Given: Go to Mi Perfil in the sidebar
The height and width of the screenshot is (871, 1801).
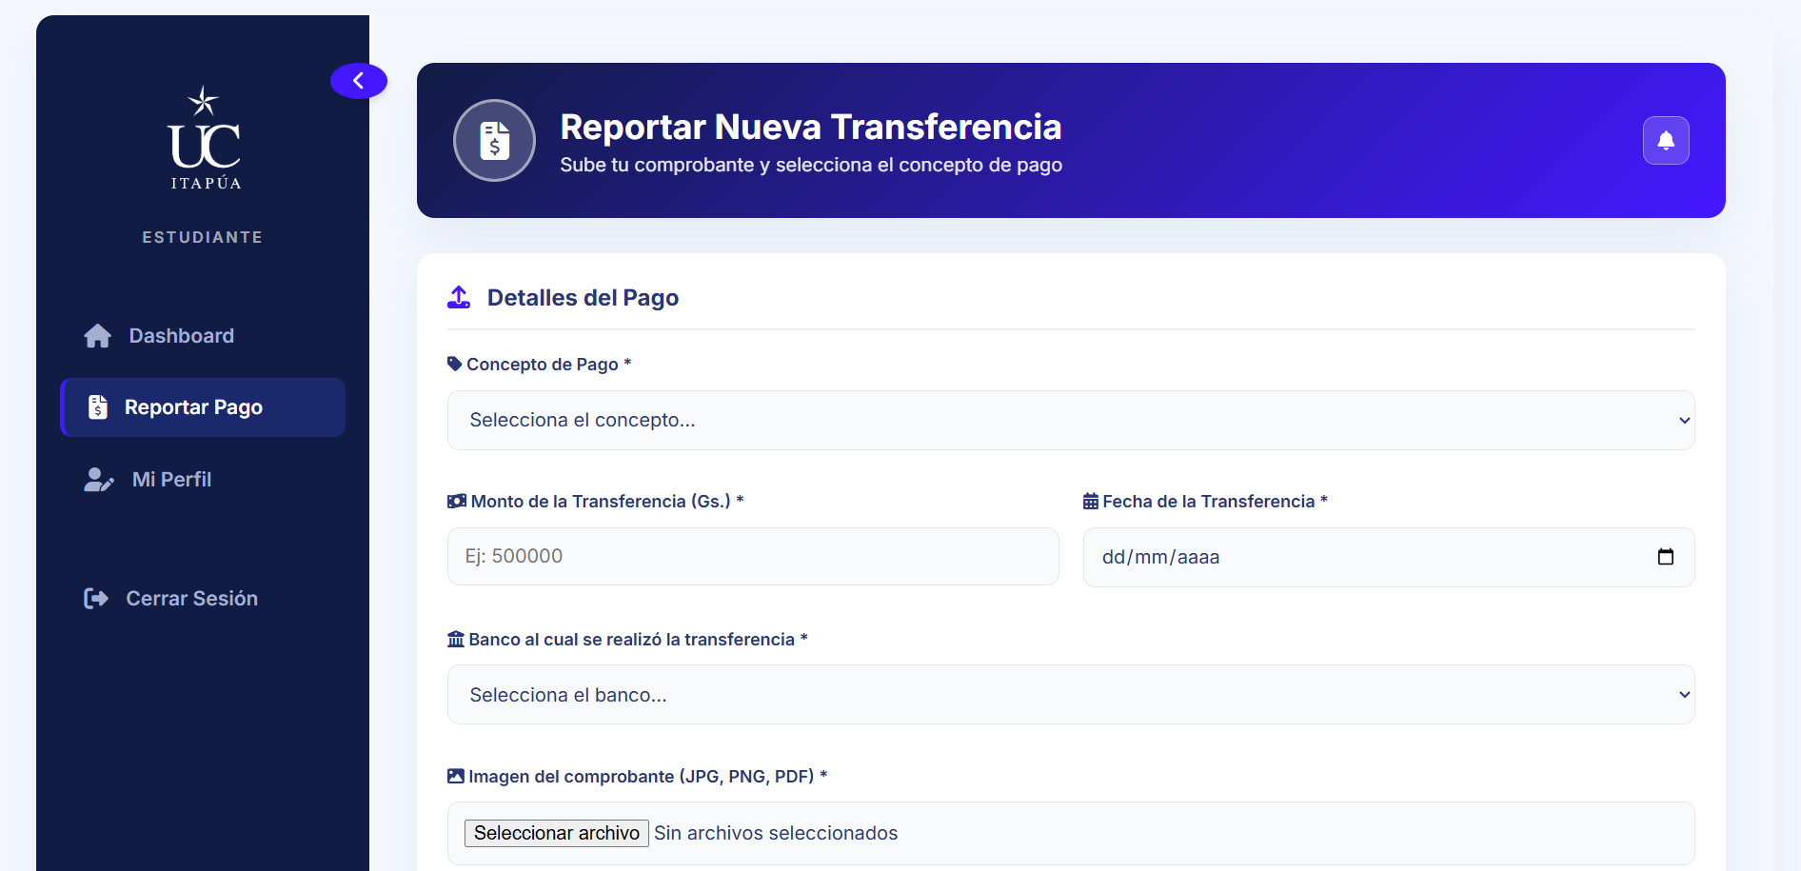Looking at the screenshot, I should (x=171, y=479).
